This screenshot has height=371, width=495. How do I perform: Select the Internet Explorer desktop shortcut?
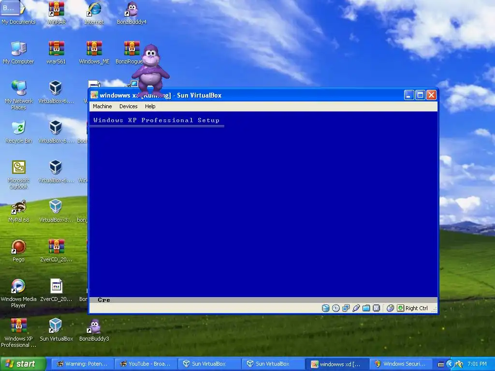coord(94,13)
